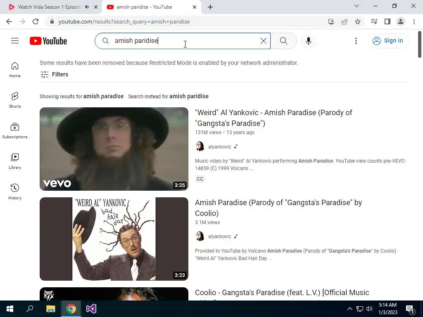Open media controls icon in Chrome toolbar

click(374, 21)
